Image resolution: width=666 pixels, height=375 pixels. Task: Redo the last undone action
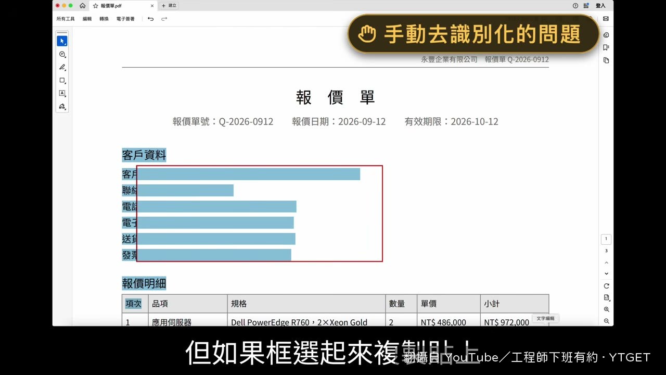pos(164,19)
